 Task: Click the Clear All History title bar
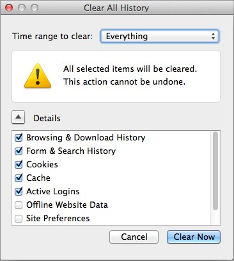116,8
